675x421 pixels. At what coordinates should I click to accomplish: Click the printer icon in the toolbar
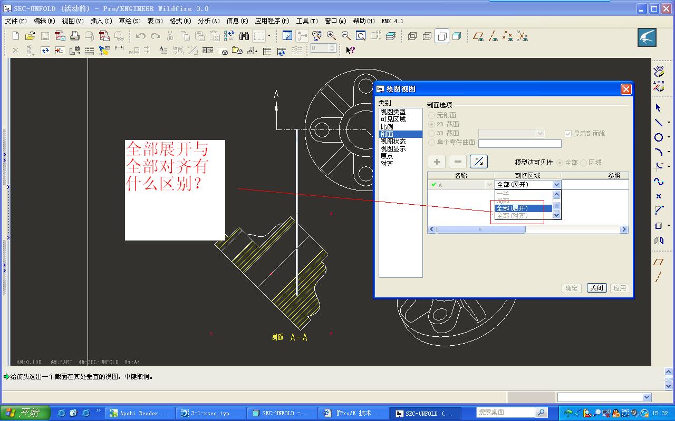coord(75,36)
